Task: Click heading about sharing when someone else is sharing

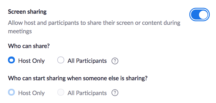Action: tap(78, 78)
